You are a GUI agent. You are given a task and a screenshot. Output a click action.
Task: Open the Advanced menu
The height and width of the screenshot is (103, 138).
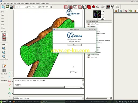click(x=32, y=3)
